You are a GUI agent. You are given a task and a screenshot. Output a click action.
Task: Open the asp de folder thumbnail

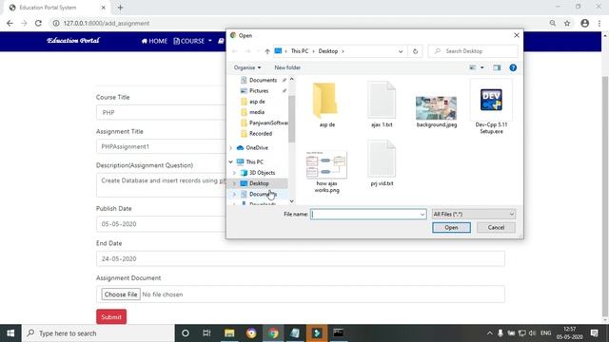pyautogui.click(x=325, y=101)
